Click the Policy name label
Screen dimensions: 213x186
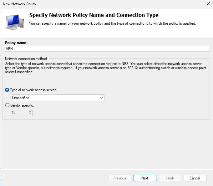coord(17,43)
